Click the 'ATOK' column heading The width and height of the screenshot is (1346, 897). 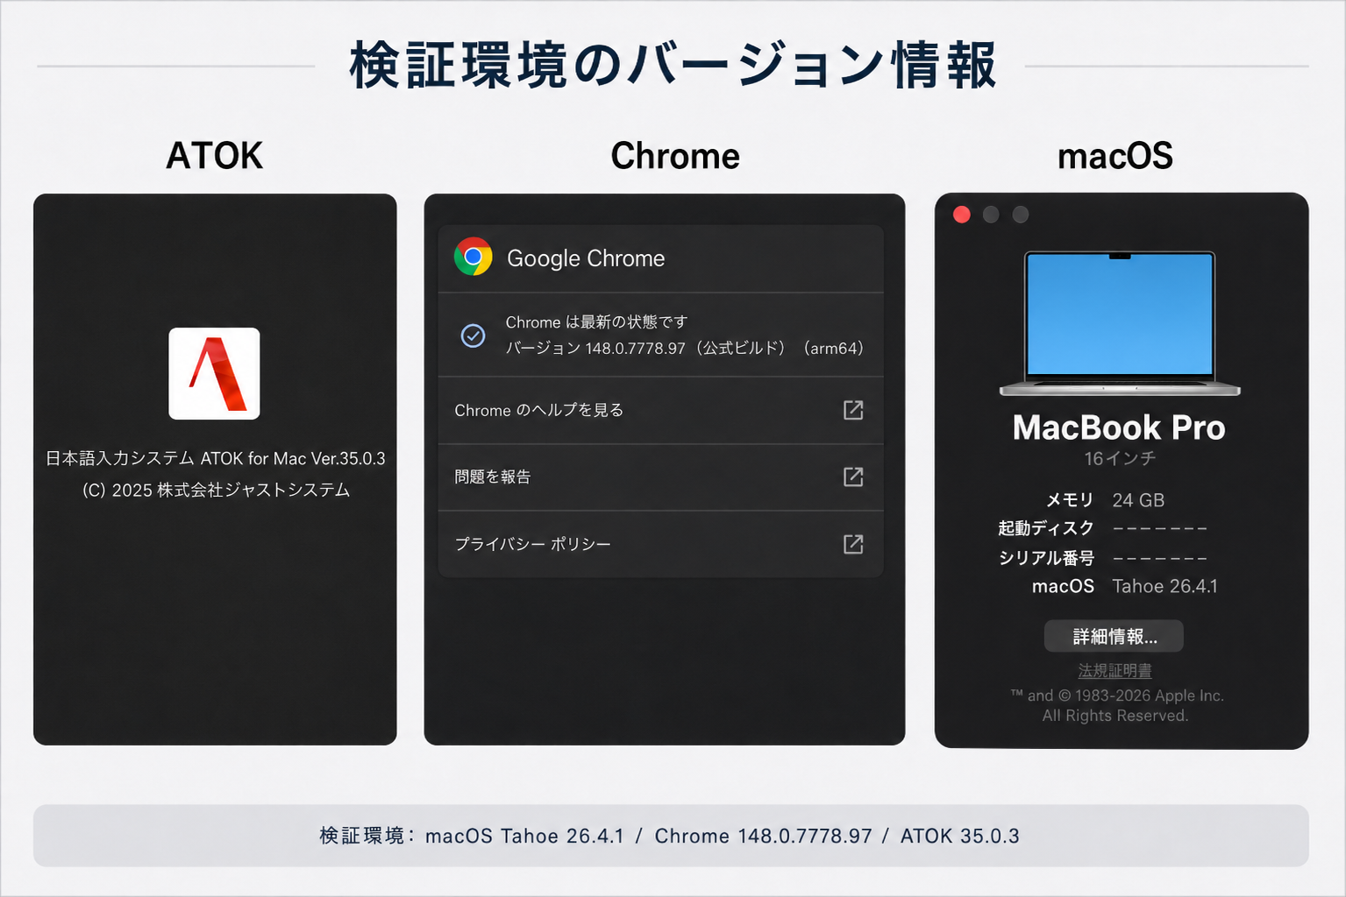point(215,156)
